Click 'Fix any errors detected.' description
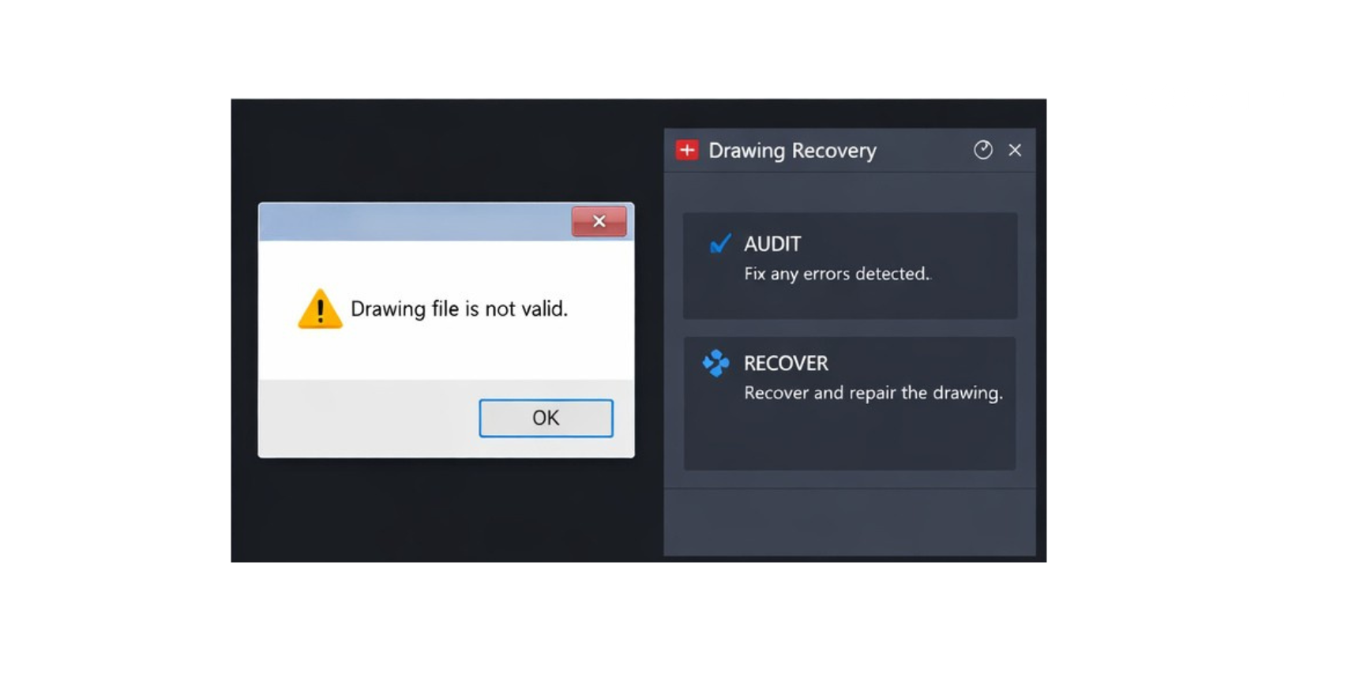Image resolution: width=1352 pixels, height=682 pixels. [x=837, y=274]
